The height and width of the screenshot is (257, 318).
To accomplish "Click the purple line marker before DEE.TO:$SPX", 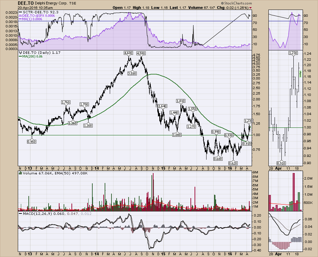I will click(21, 16).
